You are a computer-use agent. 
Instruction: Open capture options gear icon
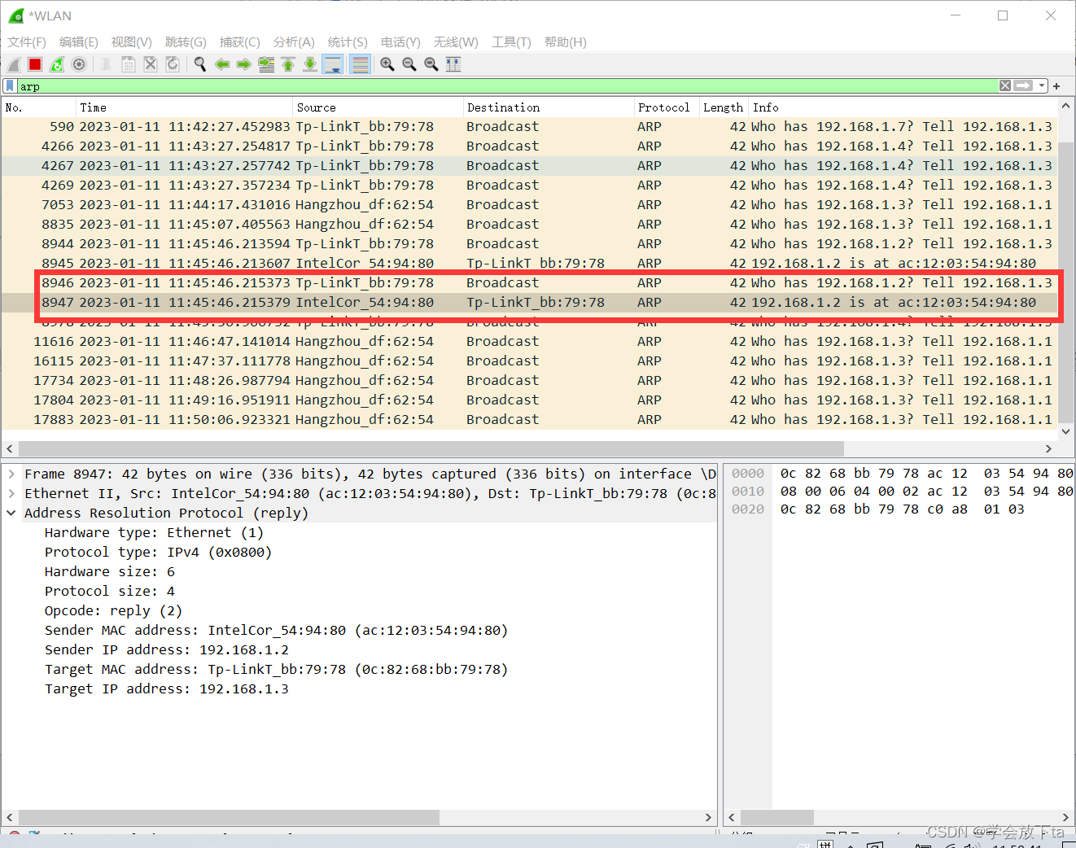[x=79, y=64]
